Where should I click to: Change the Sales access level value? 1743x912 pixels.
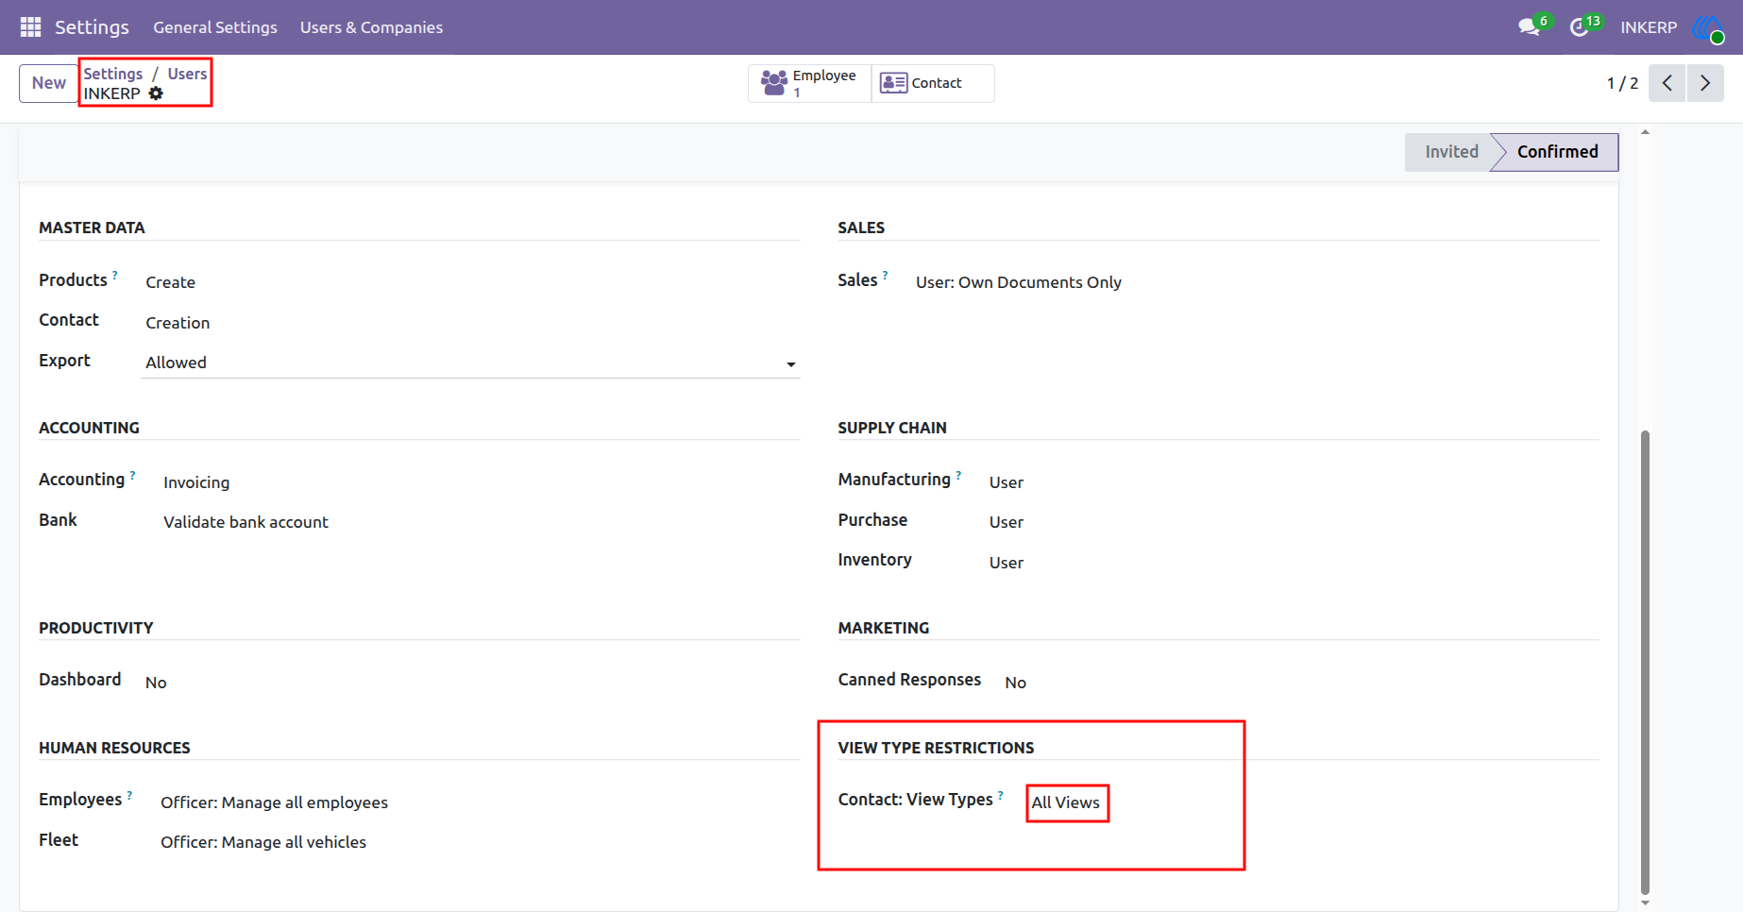1019,282
